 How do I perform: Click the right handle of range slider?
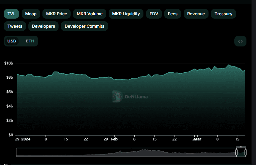pos(245,152)
